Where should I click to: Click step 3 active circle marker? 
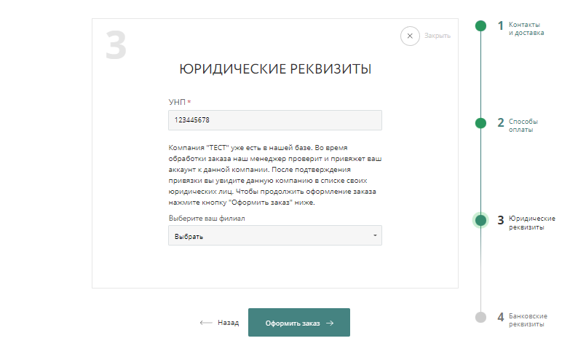click(x=480, y=220)
